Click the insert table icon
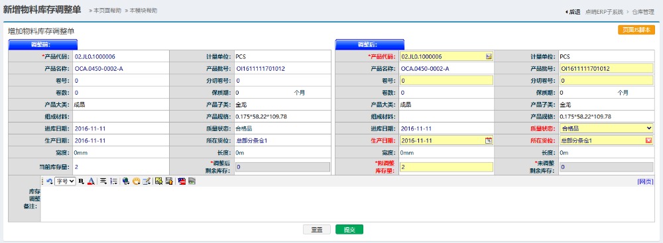Viewport: 663px width, 243px height. (x=147, y=181)
